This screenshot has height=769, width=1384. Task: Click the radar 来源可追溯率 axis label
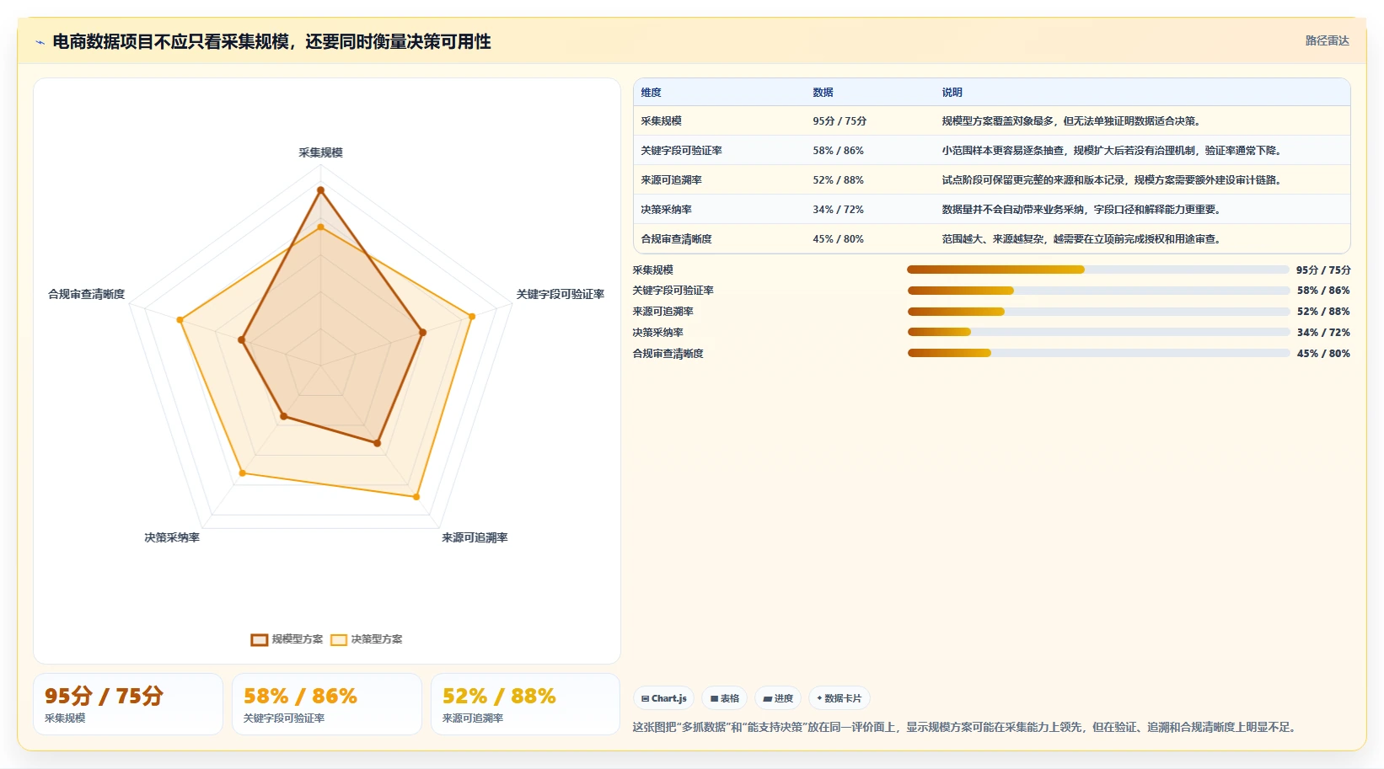coord(475,537)
